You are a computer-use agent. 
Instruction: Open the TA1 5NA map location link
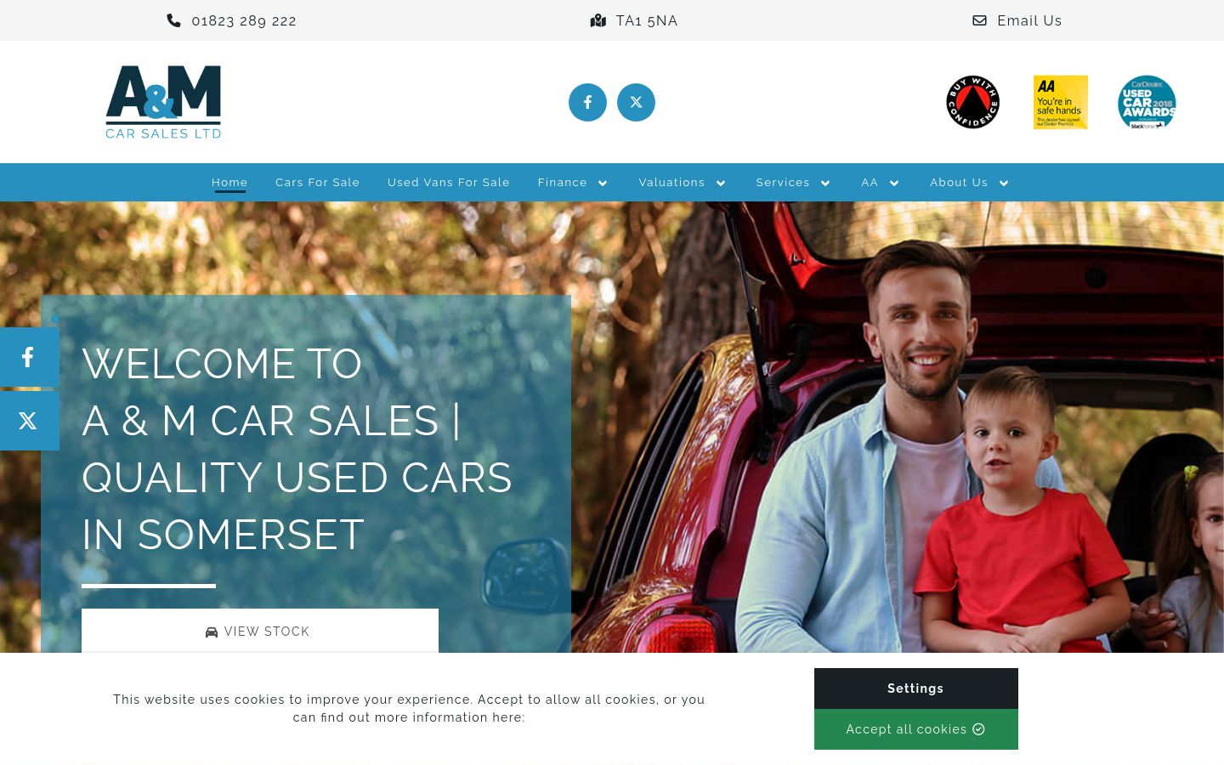click(x=634, y=20)
